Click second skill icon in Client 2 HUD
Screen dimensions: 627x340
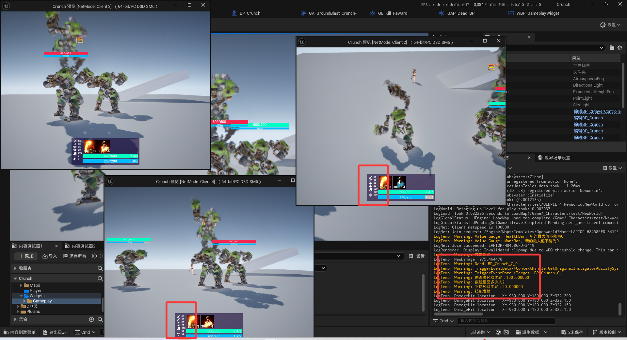(399, 182)
